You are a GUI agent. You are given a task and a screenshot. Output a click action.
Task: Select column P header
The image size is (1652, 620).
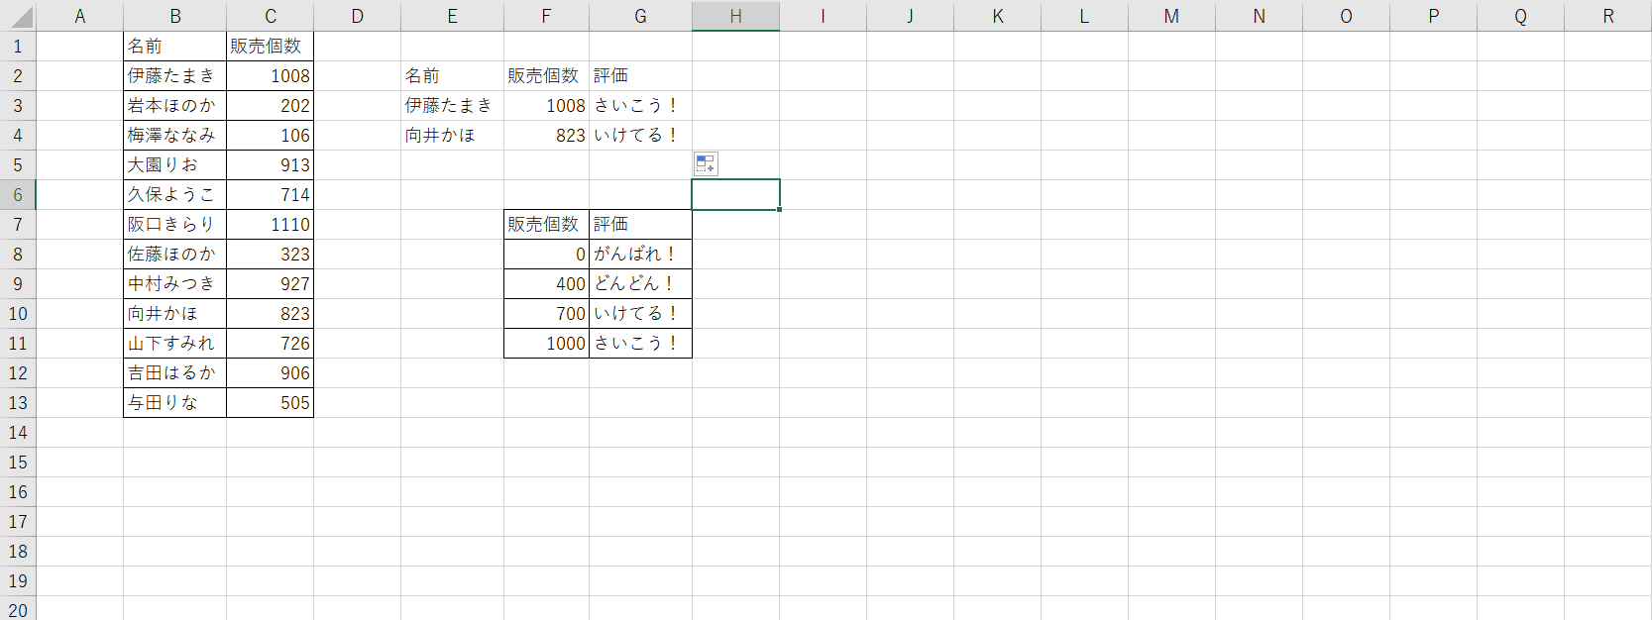pos(1433,16)
